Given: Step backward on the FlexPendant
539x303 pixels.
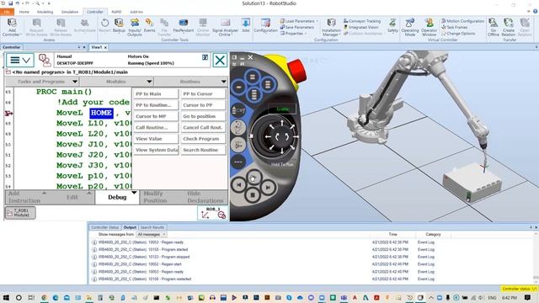Looking at the screenshot, I should pyautogui.click(x=238, y=185).
